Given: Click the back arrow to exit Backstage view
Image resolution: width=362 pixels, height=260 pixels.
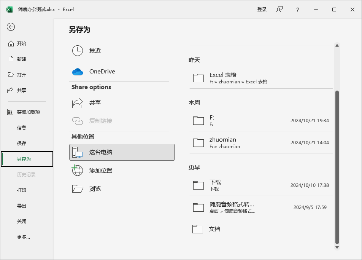Looking at the screenshot, I should (x=11, y=27).
